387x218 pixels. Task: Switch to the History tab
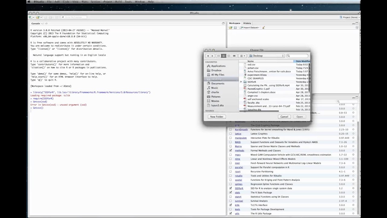(x=247, y=23)
